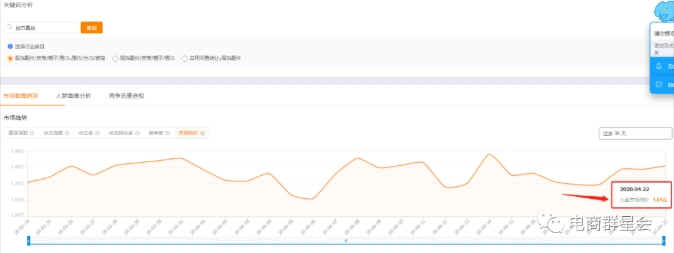Switch to 人群画像分析 tab
Image resolution: width=674 pixels, height=253 pixels.
[x=74, y=96]
